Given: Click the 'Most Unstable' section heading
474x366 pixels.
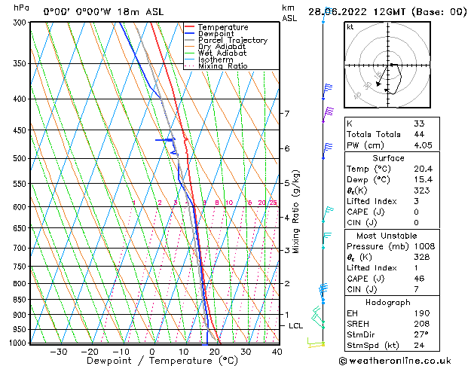Looking at the screenshot, I should 387,236.
